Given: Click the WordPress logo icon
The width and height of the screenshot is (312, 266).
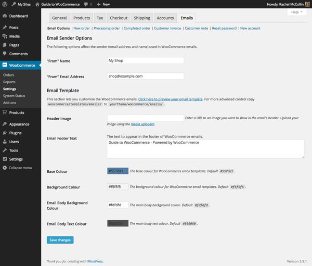Looking at the screenshot, I should (5, 4).
